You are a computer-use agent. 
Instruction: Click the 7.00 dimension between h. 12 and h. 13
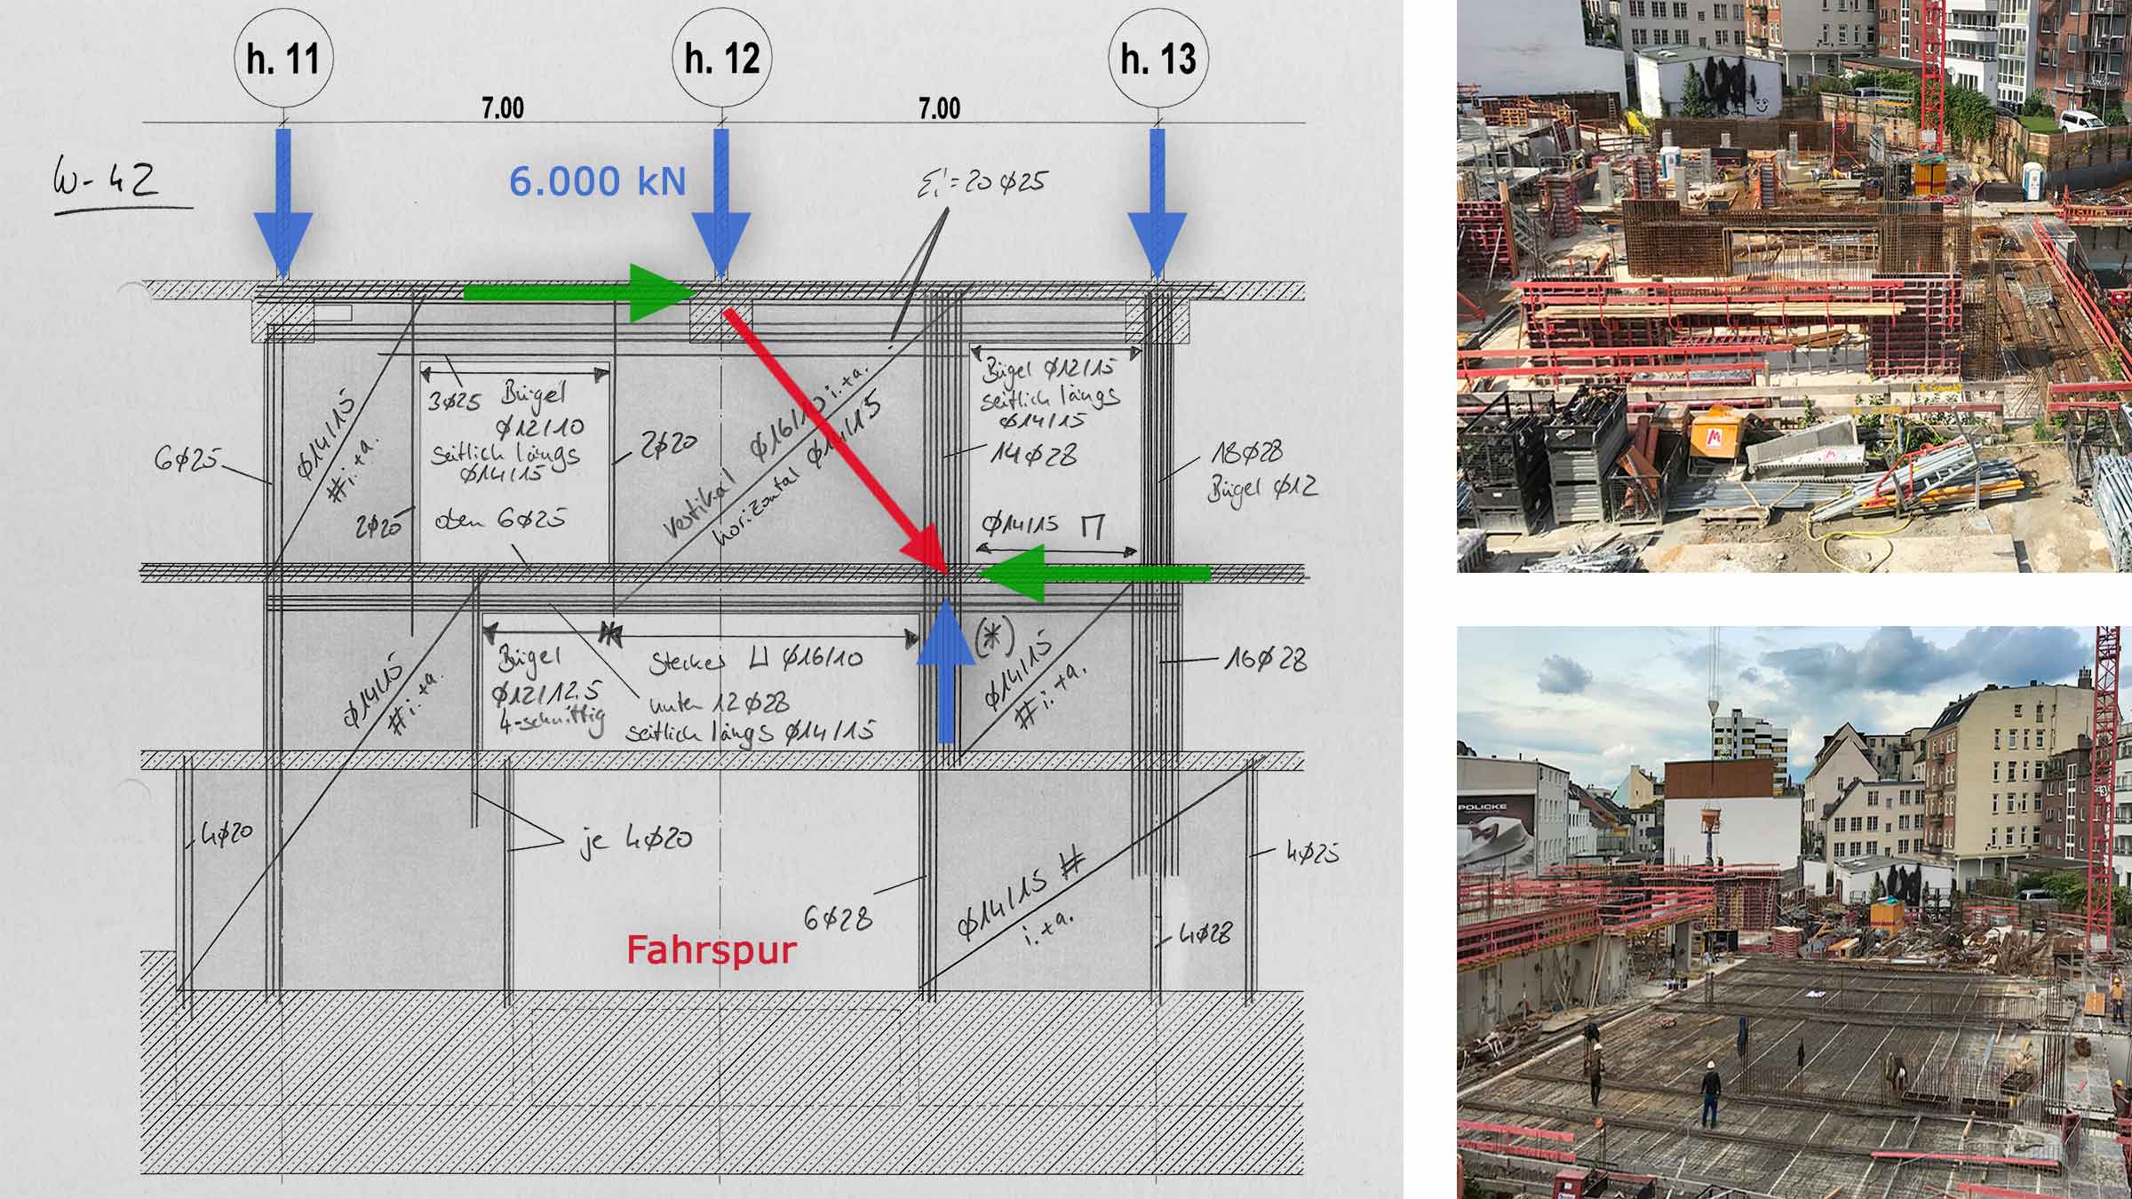point(940,107)
